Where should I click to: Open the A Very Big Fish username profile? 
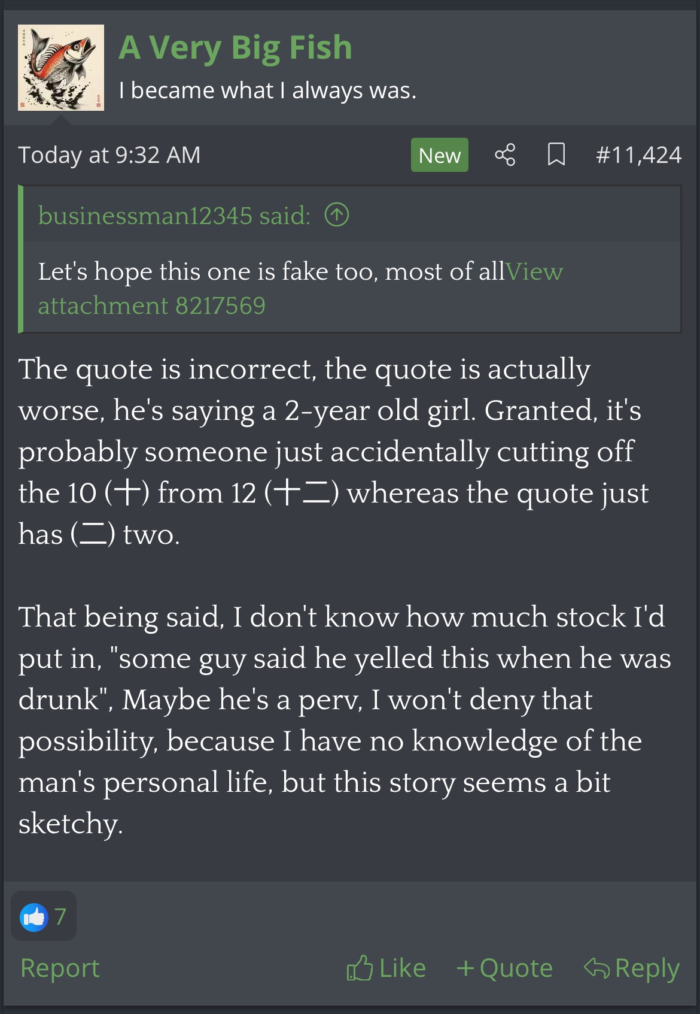pos(235,47)
